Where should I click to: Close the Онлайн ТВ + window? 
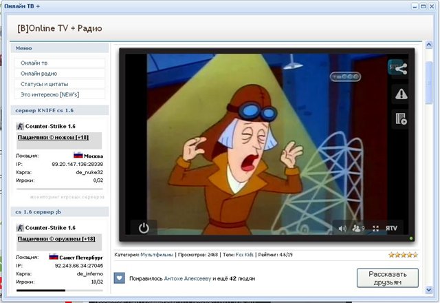(x=432, y=6)
